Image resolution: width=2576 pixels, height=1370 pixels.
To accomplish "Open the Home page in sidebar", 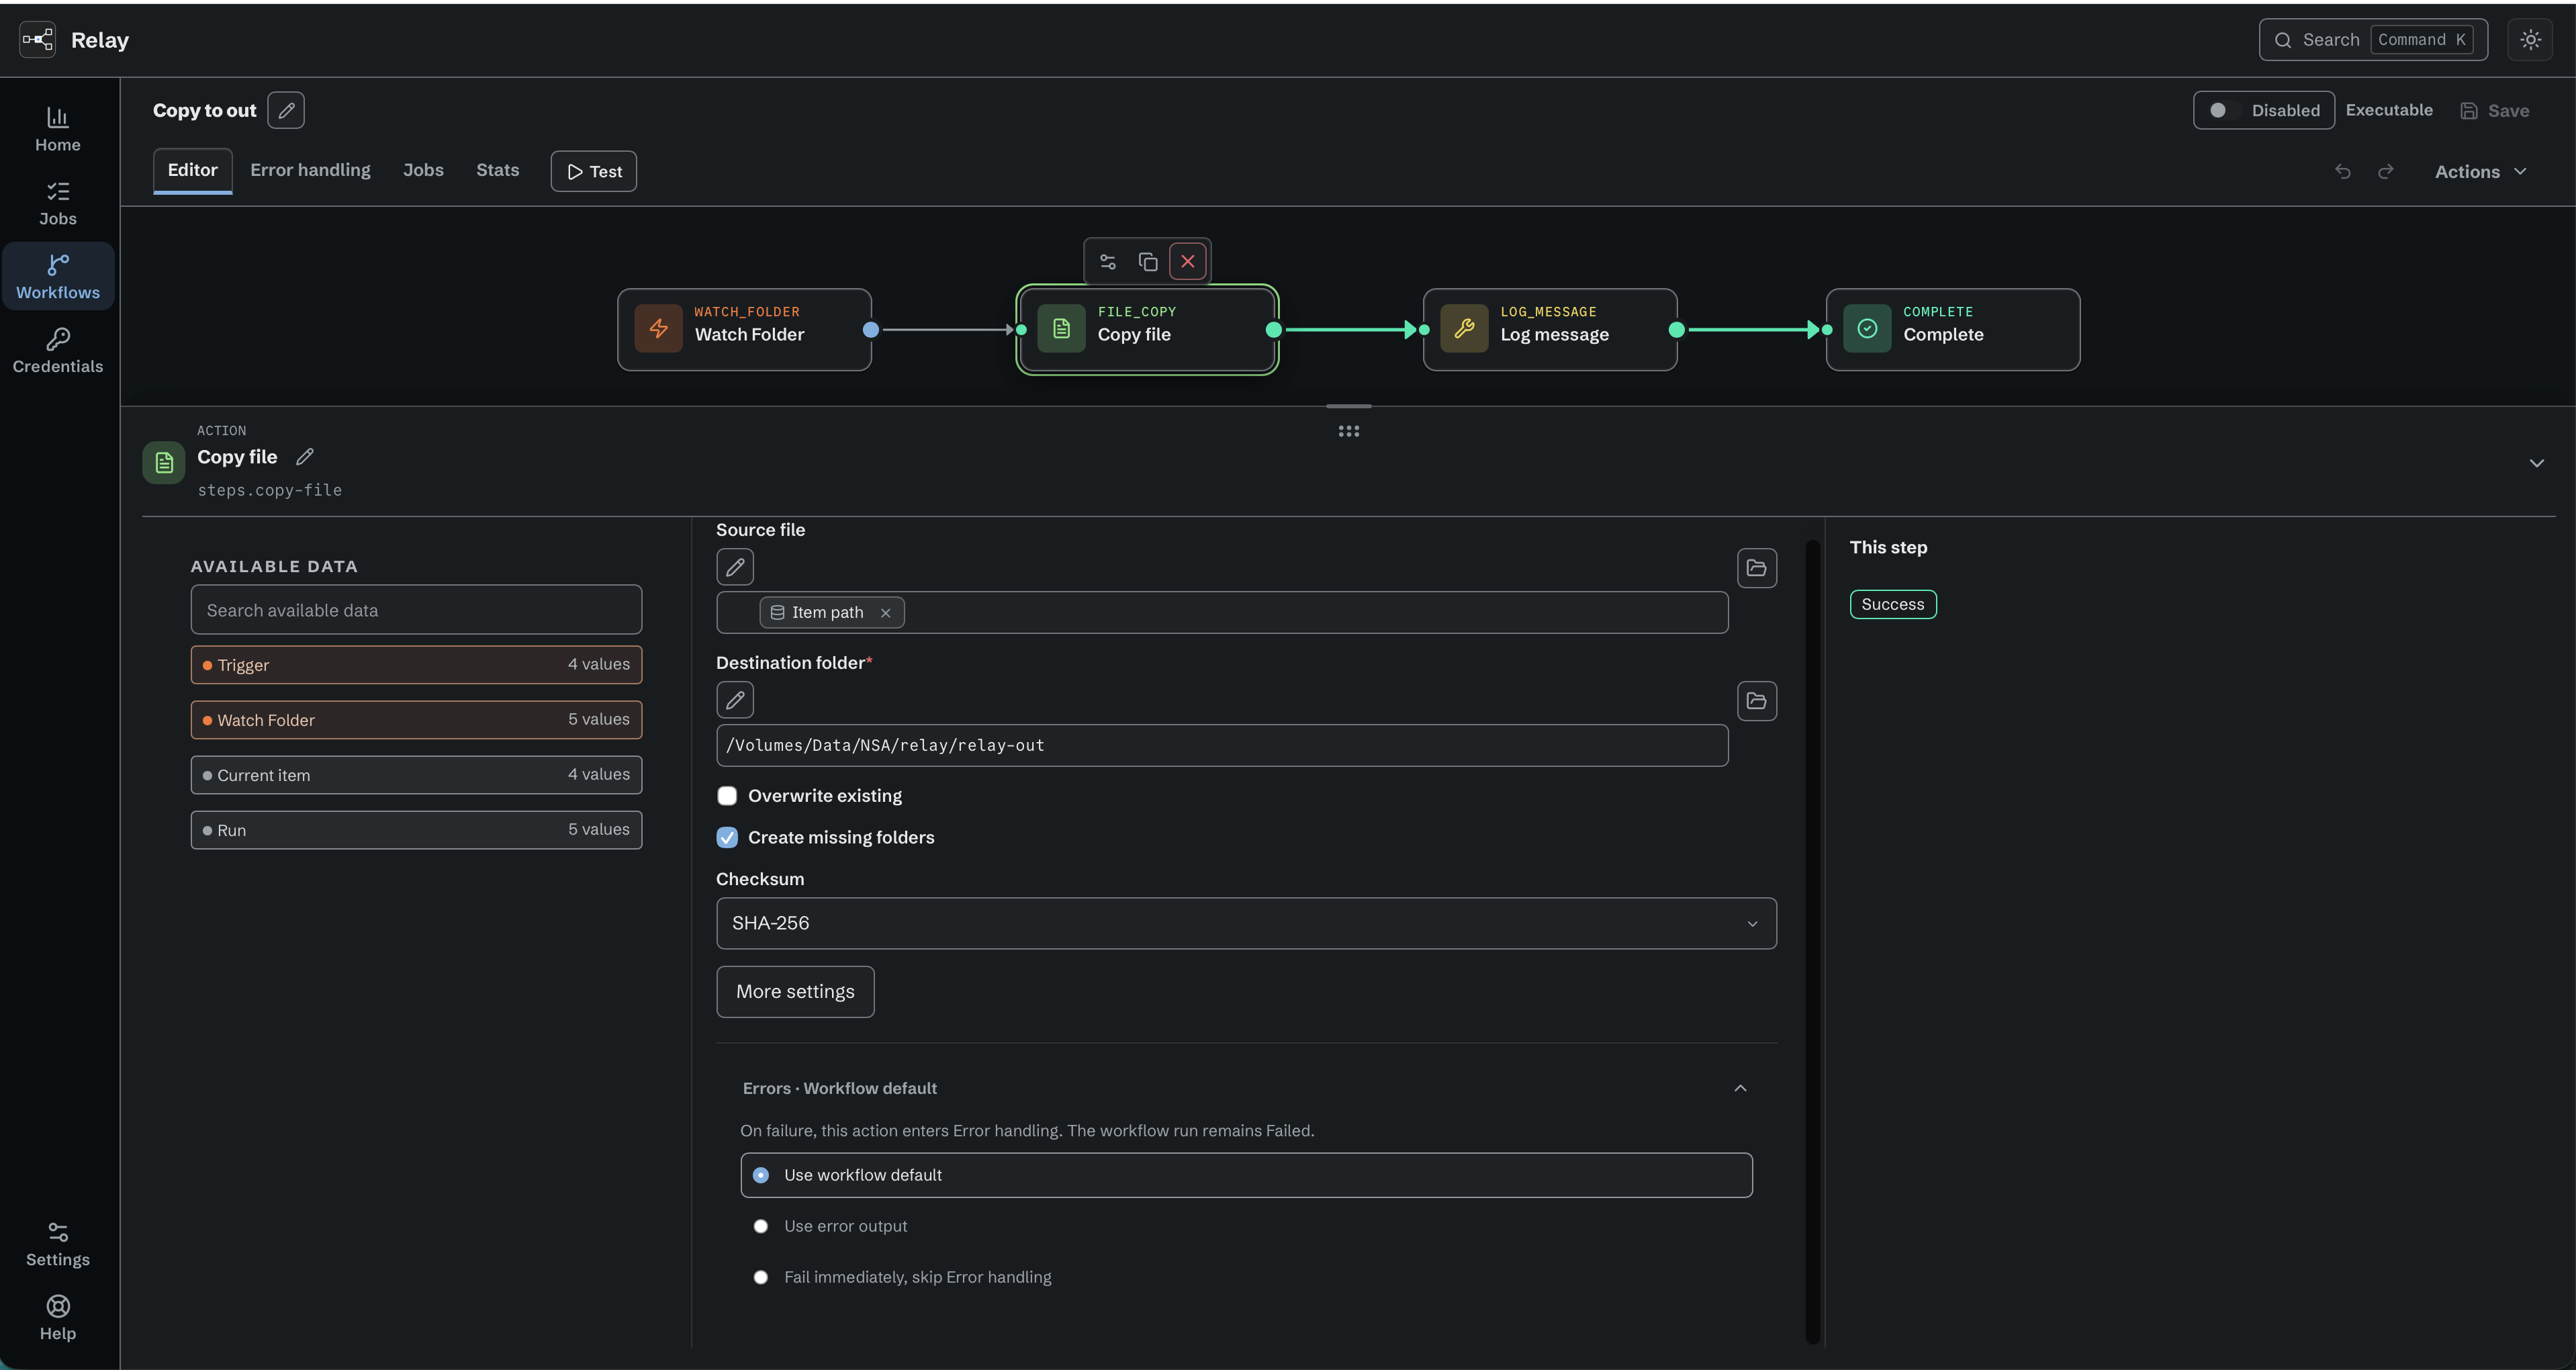I will [x=58, y=129].
